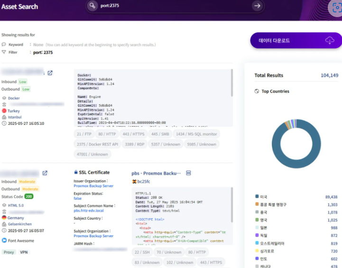The image size is (342, 268).
Task: Click the Gelsenkirchen city link
Action: point(19,224)
